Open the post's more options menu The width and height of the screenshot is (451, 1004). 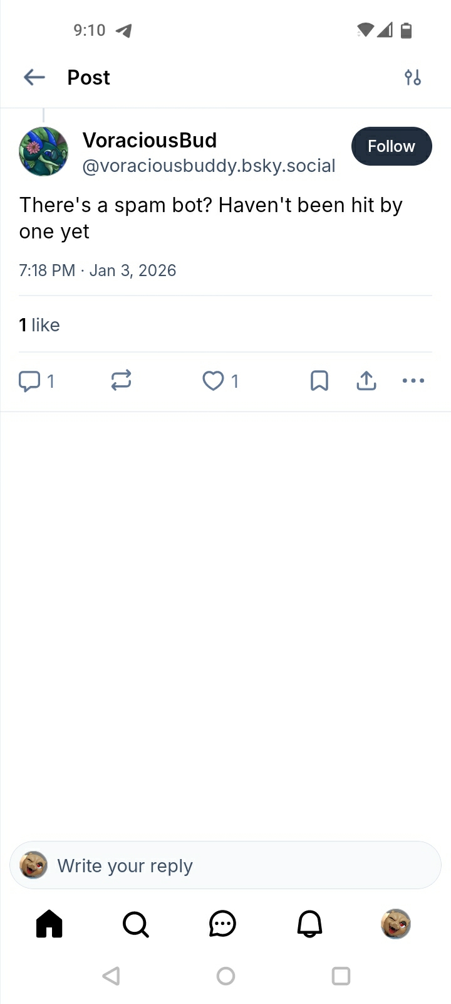pyautogui.click(x=413, y=380)
